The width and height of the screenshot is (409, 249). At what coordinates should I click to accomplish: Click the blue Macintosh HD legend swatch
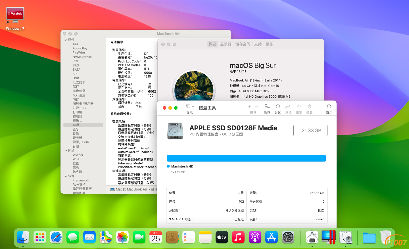point(168,166)
